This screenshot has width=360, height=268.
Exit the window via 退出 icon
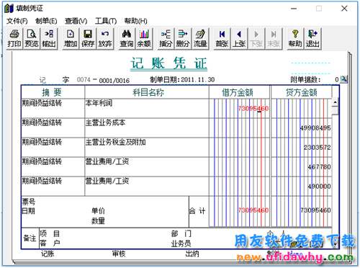click(312, 38)
